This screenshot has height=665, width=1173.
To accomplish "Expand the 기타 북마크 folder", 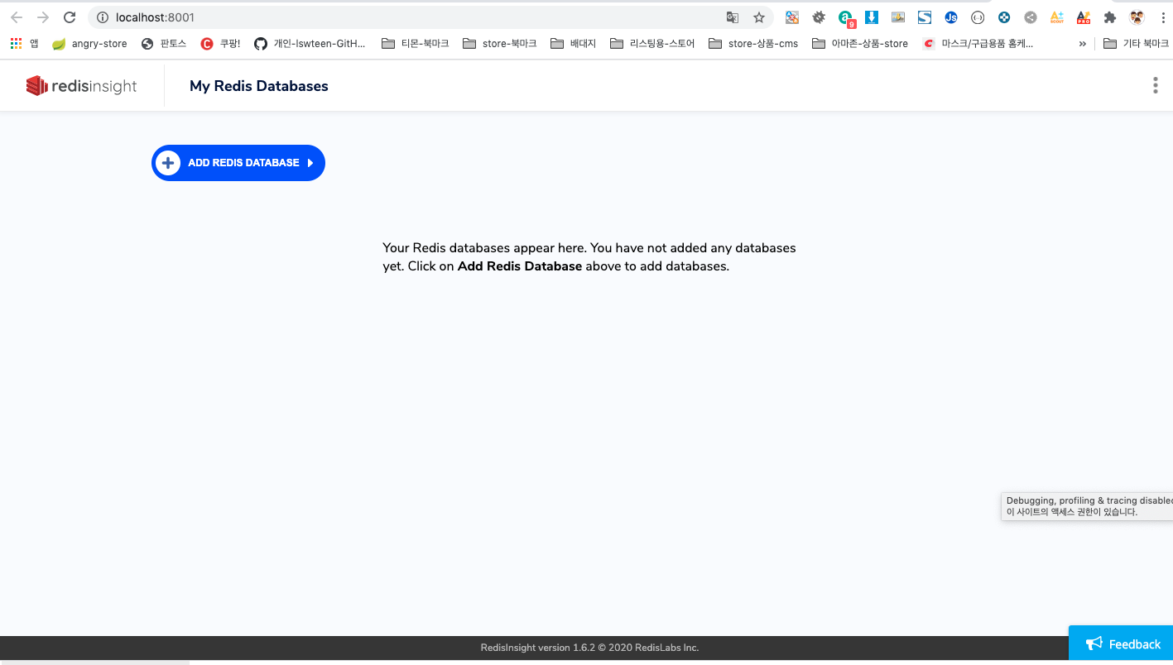I will [1136, 44].
